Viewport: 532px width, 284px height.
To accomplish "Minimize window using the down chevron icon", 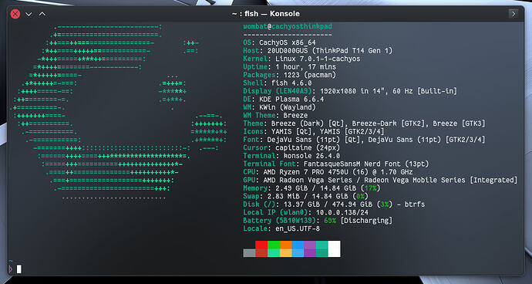I will click(29, 14).
